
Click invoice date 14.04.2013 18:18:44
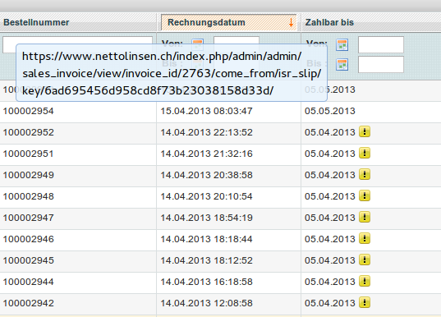click(206, 239)
